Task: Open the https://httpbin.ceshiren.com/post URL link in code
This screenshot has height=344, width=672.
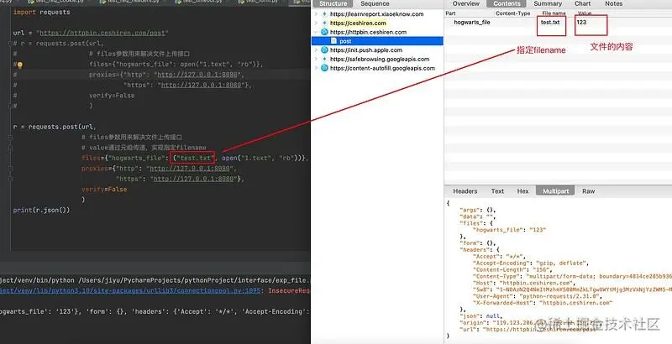Action: coord(102,33)
